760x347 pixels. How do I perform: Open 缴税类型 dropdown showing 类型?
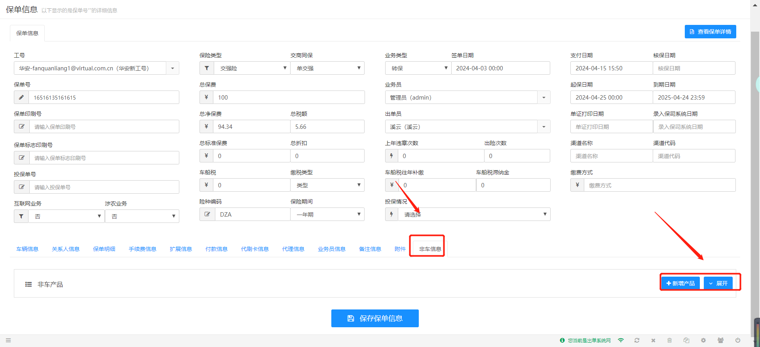click(327, 185)
